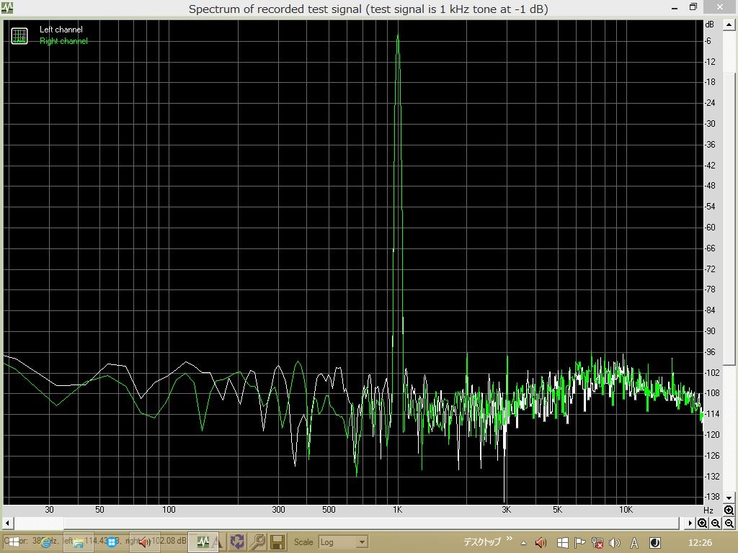
Task: Click the Windows logo tray icon
Action: (x=562, y=543)
